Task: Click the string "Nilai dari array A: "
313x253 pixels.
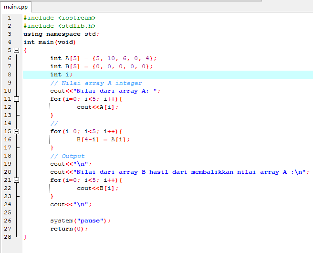Action: pos(115,91)
